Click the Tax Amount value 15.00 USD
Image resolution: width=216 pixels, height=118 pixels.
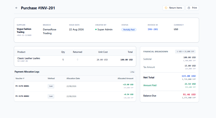[190, 66]
